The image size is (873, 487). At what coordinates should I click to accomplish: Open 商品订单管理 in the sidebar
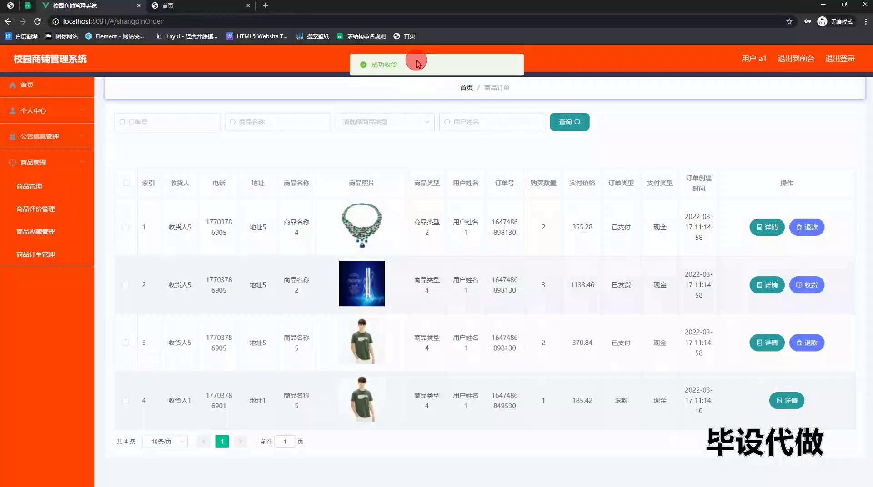[35, 254]
